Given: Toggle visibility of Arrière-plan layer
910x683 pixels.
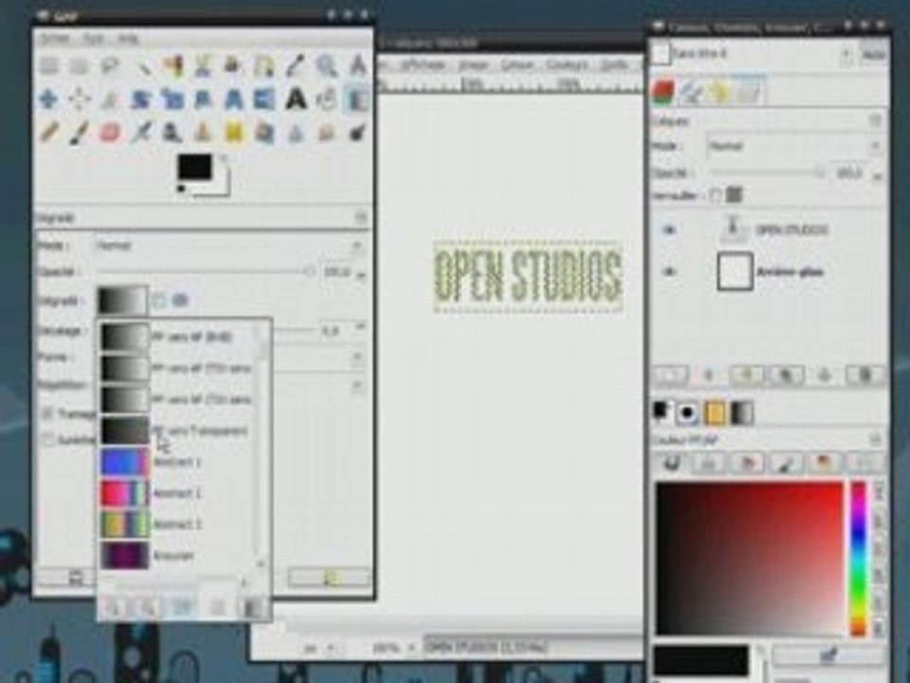Looking at the screenshot, I should (669, 271).
